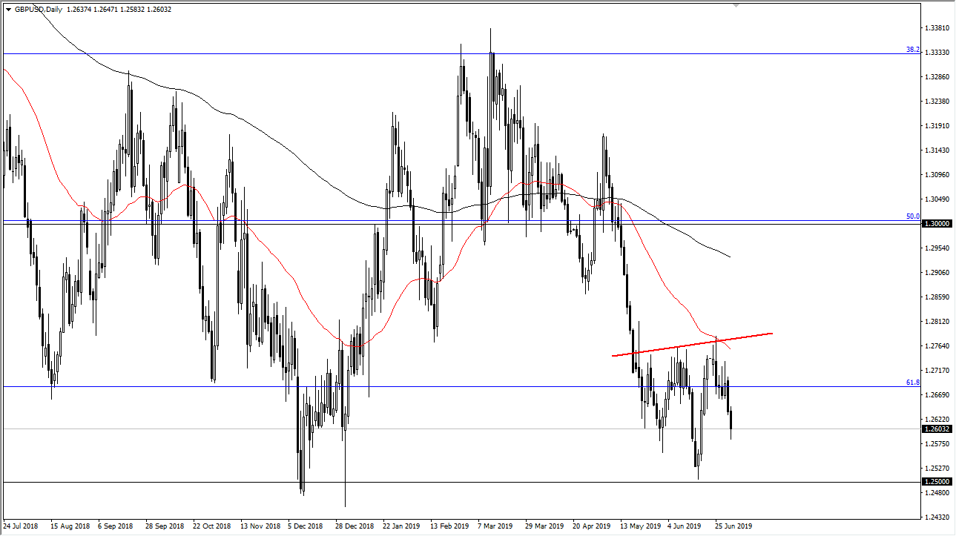Image resolution: width=956 pixels, height=536 pixels.
Task: Click the 7 Mar 2019 date label
Action: point(495,526)
